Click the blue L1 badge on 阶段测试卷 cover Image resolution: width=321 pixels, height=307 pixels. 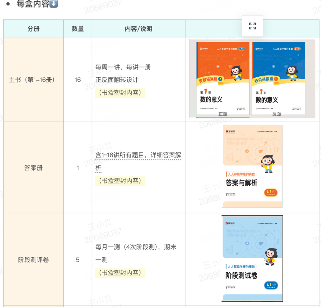(270, 286)
